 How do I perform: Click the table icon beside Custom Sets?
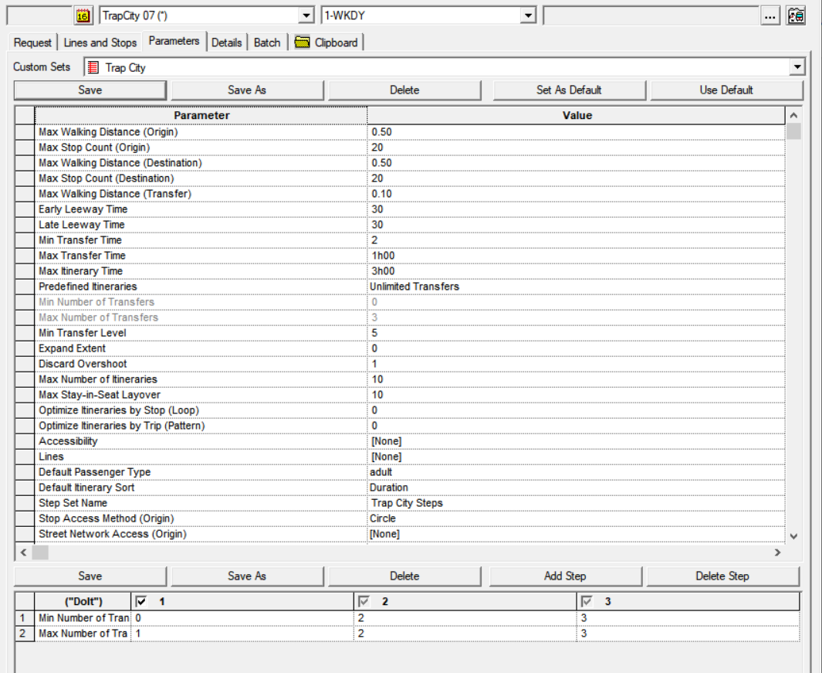pyautogui.click(x=93, y=67)
